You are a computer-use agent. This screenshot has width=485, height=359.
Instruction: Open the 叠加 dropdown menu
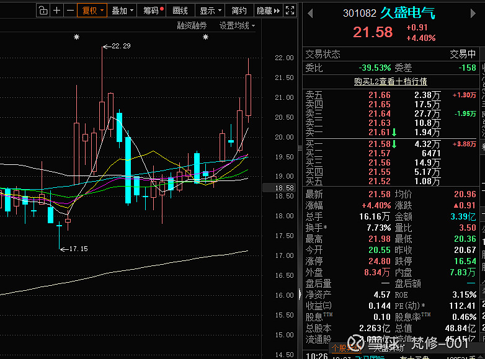122,11
